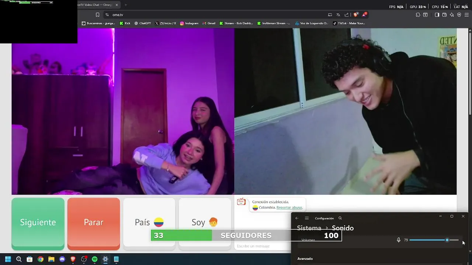Open the Brave VPN shield icon
472x265 pixels.
(459, 15)
